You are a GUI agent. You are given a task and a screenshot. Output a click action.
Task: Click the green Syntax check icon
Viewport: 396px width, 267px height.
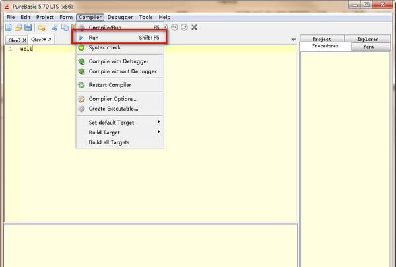click(x=81, y=47)
